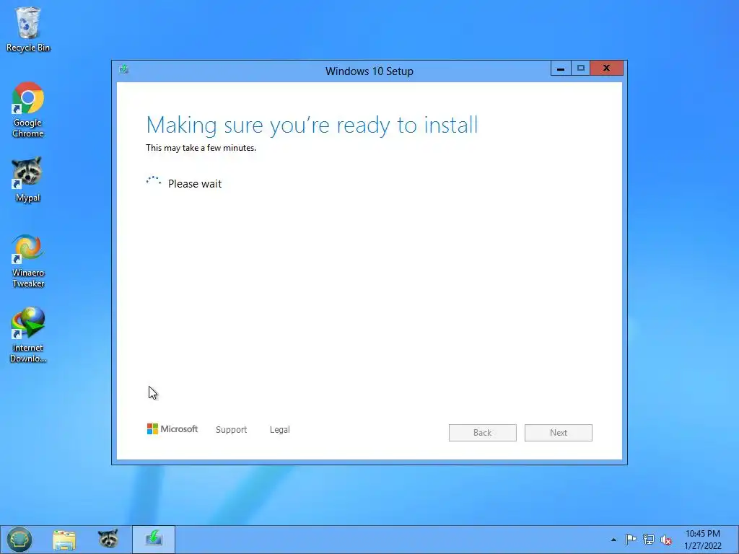This screenshot has height=554, width=739.
Task: Click the 'Making sure you're ready to install' heading
Action: click(x=312, y=126)
